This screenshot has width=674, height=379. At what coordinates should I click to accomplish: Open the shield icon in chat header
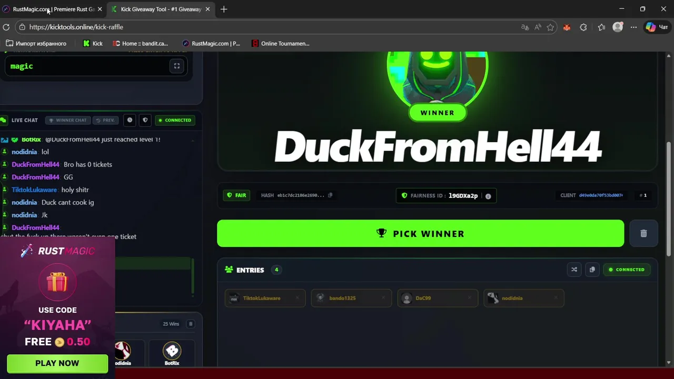pos(145,120)
